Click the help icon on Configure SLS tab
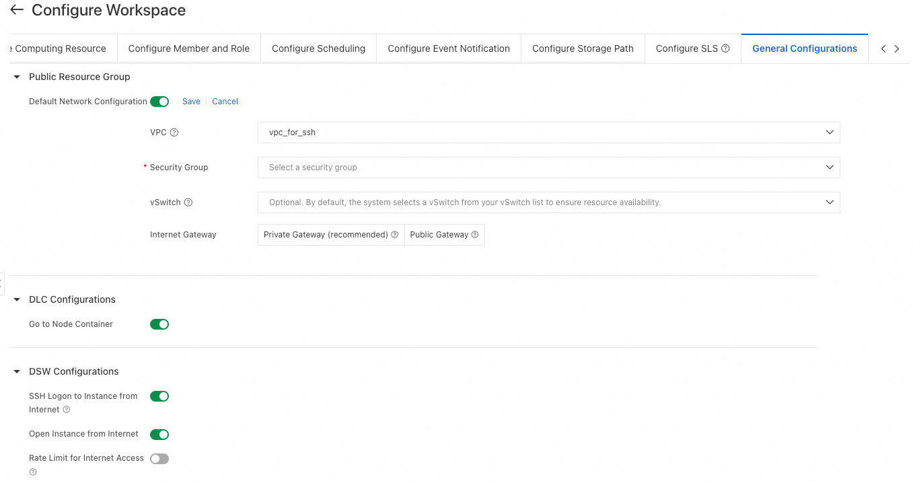913x481 pixels. (x=725, y=48)
